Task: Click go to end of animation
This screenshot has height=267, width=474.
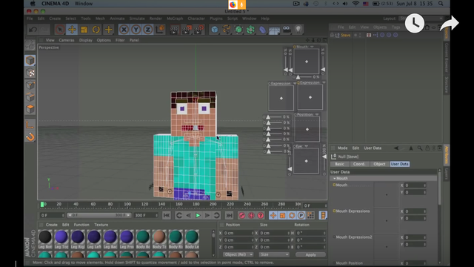Action: click(x=229, y=216)
